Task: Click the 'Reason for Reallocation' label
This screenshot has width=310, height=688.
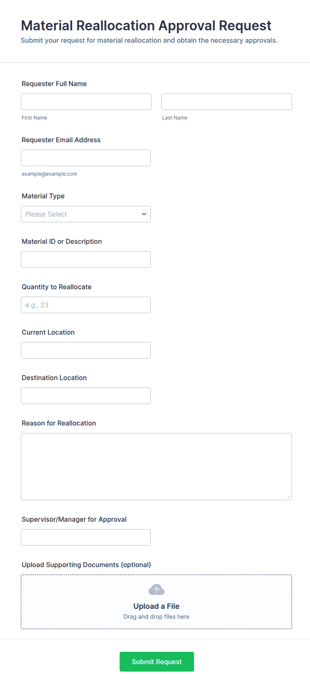Action: (x=59, y=423)
